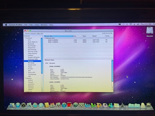Open Finder from the Dock
This screenshot has height=116, width=155.
(12, 105)
